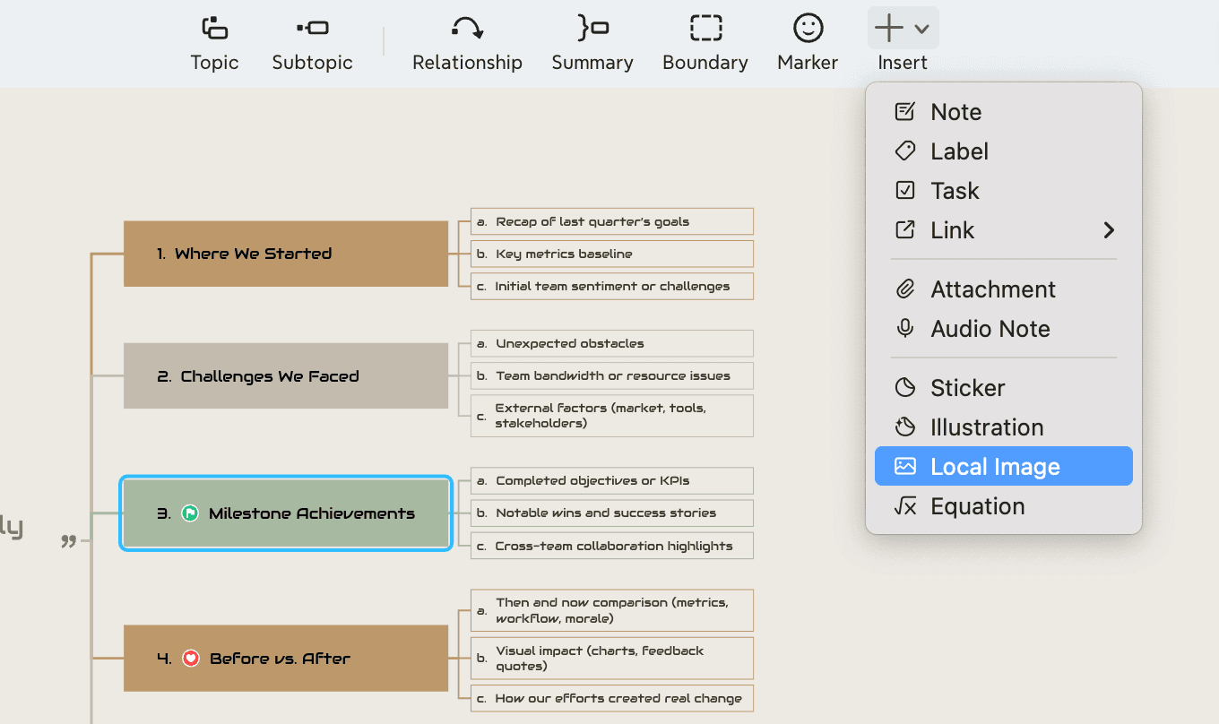Insert a Task checkbox item
The image size is (1219, 724).
pos(1004,191)
